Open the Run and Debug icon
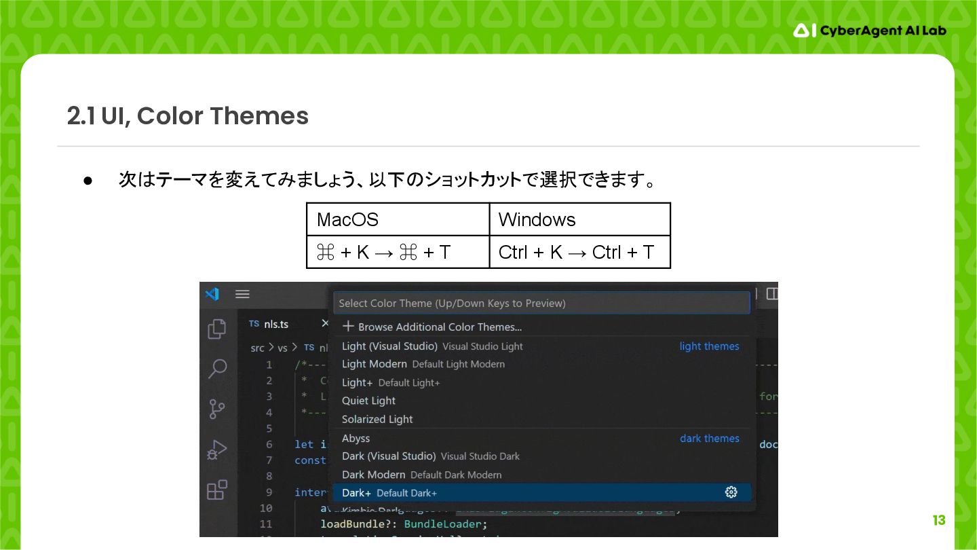This screenshot has height=550, width=977. [217, 450]
